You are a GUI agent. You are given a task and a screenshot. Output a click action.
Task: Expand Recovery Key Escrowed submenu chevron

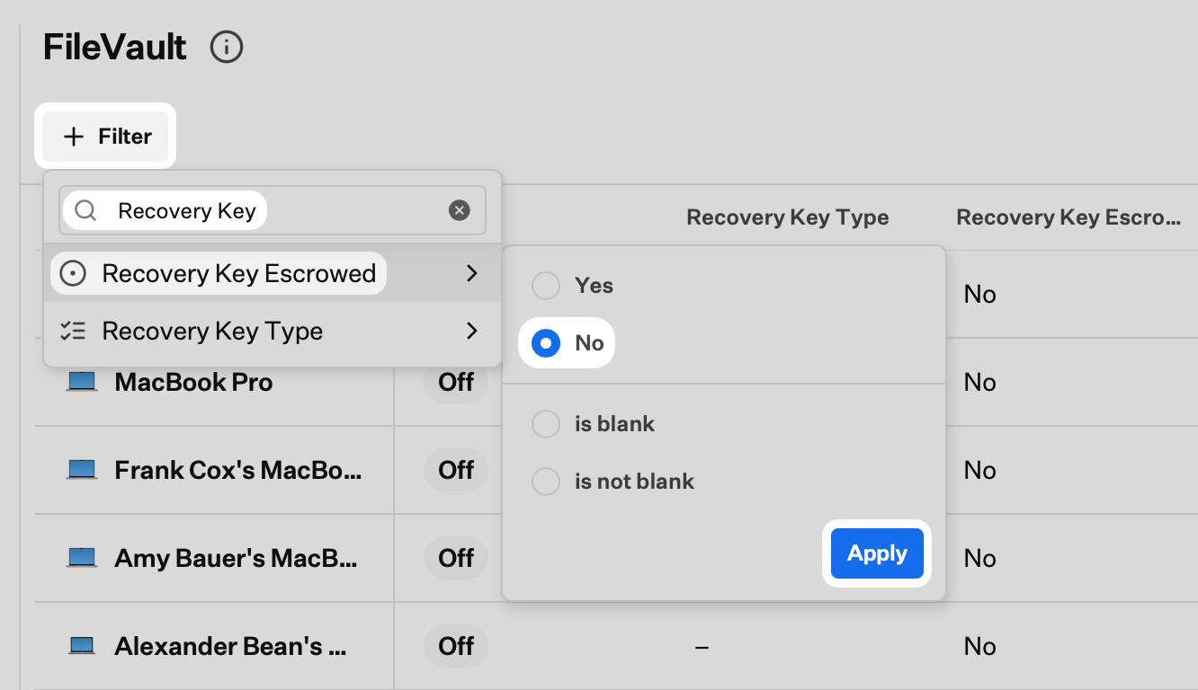[472, 273]
